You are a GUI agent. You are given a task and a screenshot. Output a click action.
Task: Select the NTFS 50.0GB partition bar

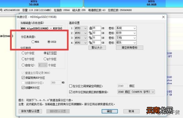coord(41,4)
